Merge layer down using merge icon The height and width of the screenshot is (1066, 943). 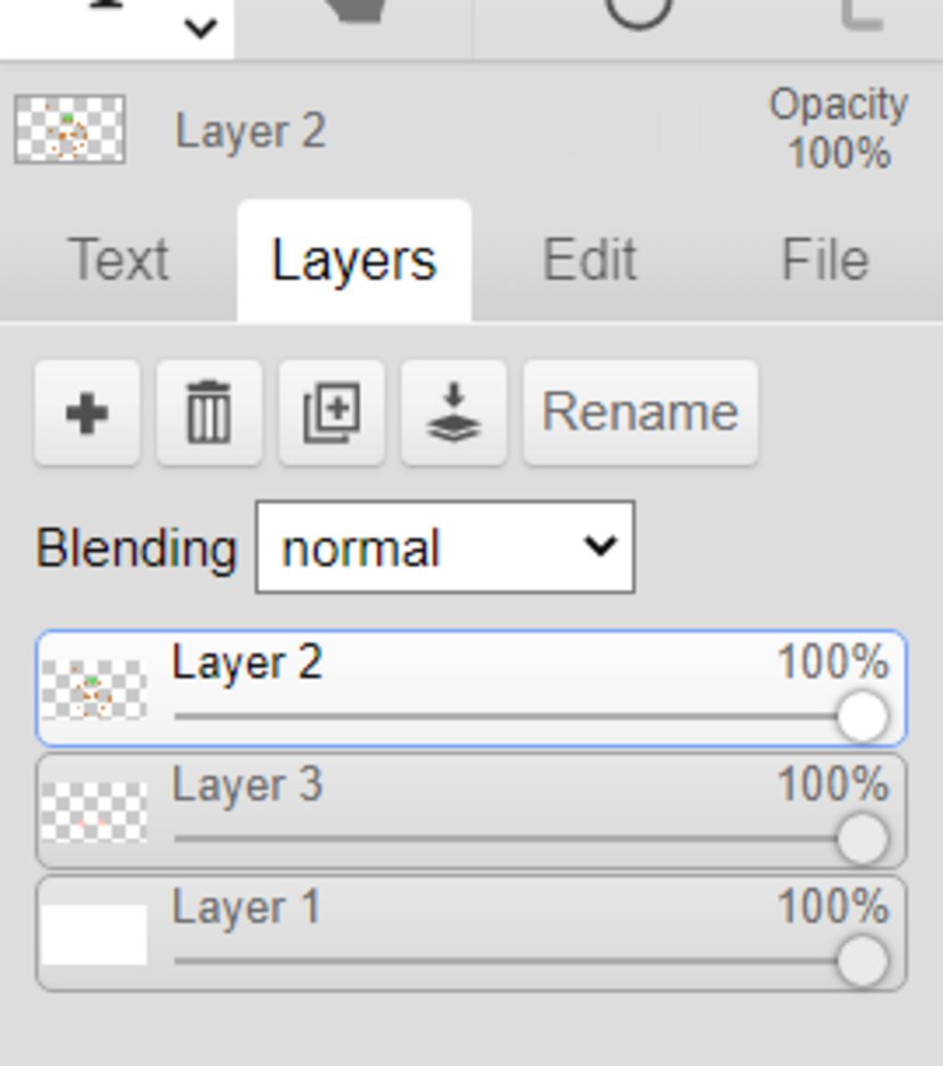(454, 414)
